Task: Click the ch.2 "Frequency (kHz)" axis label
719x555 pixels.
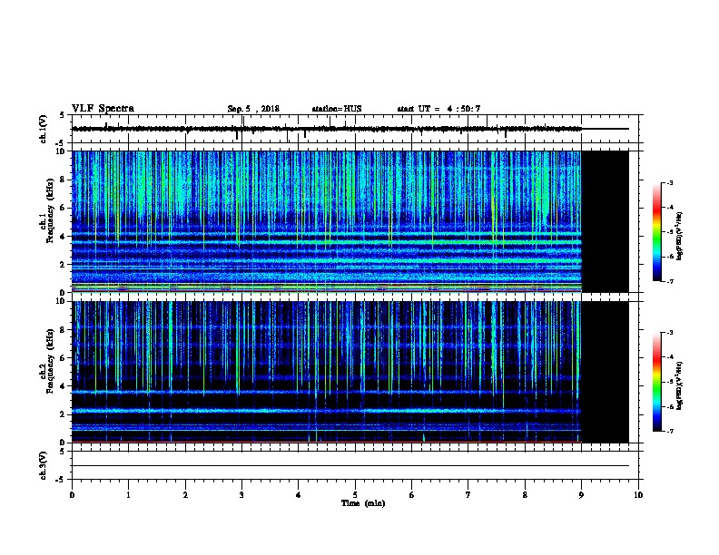Action: tap(50, 361)
